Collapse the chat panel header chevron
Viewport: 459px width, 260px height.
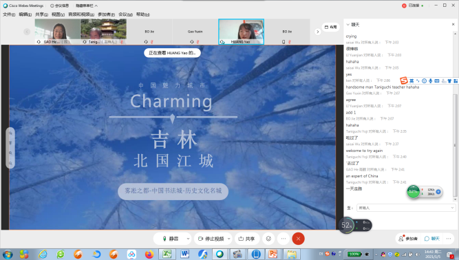[348, 25]
